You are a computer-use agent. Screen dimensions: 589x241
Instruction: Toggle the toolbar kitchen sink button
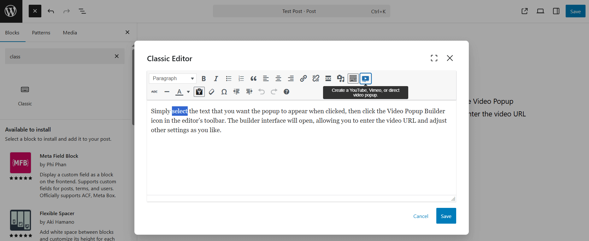[353, 79]
